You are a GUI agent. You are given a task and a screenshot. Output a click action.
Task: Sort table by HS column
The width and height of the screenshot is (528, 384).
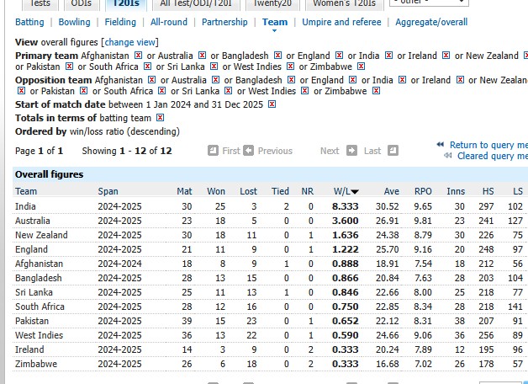(488, 191)
